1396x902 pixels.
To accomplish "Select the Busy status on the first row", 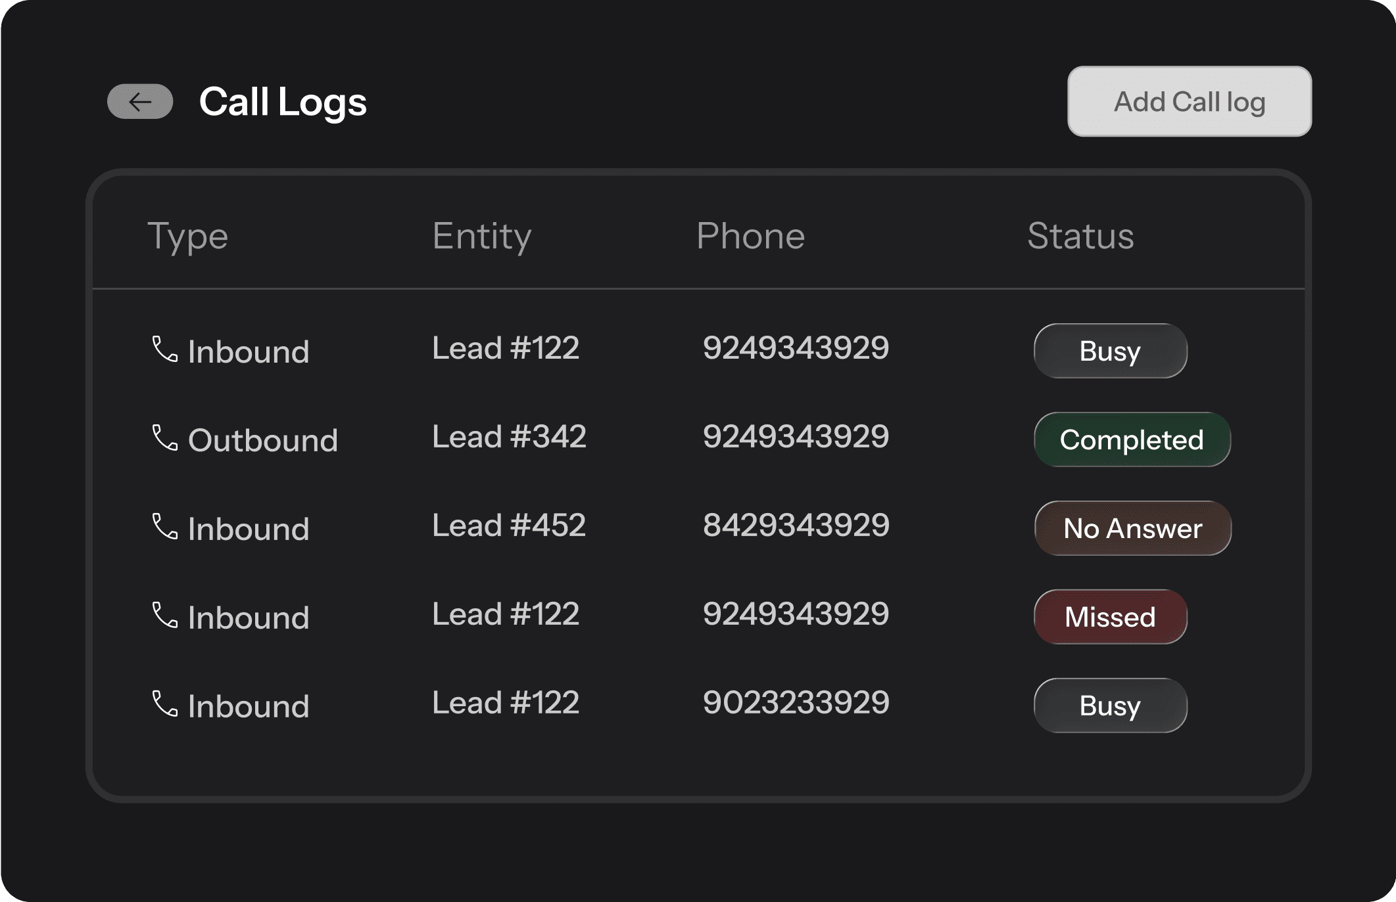I will (1110, 350).
